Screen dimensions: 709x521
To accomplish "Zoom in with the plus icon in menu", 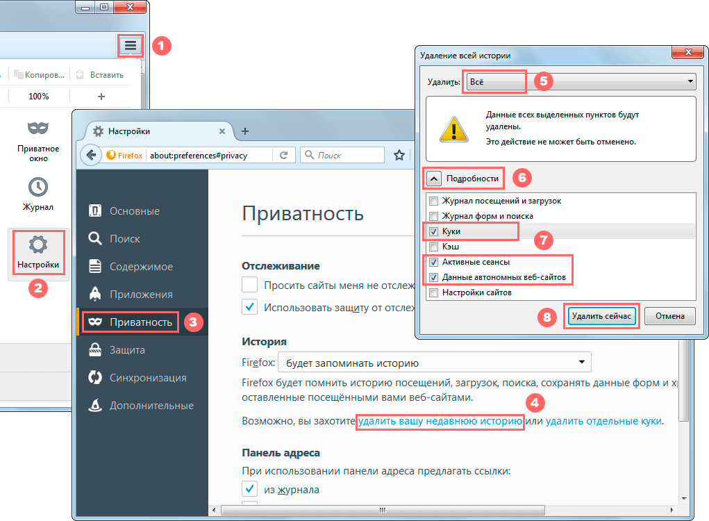I will click(101, 97).
